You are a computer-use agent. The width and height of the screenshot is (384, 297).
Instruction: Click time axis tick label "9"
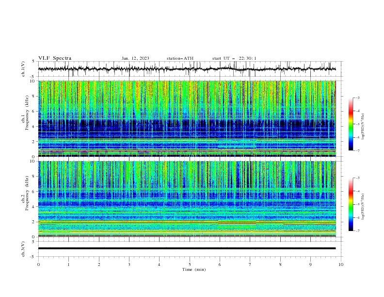[x=310, y=264]
